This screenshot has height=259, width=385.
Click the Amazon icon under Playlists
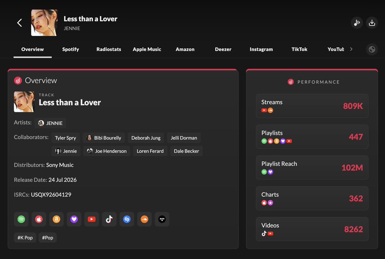point(277,141)
